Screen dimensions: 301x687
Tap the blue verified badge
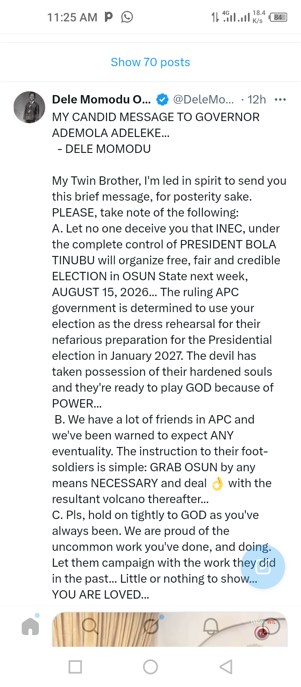(162, 100)
